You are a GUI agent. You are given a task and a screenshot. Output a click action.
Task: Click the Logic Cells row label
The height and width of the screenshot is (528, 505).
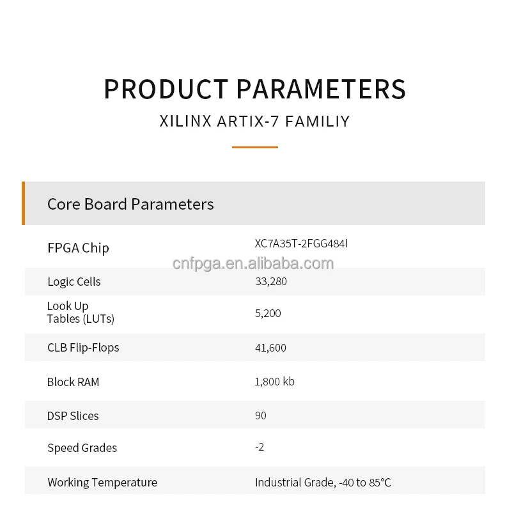pos(74,282)
